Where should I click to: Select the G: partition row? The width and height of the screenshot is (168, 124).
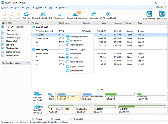click(x=99, y=46)
